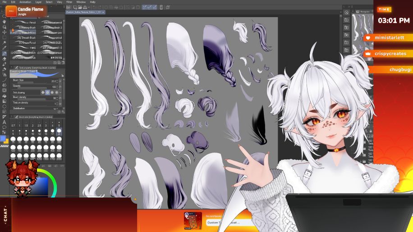
Task: Select the Auto select magic wand tool
Action: (4, 42)
